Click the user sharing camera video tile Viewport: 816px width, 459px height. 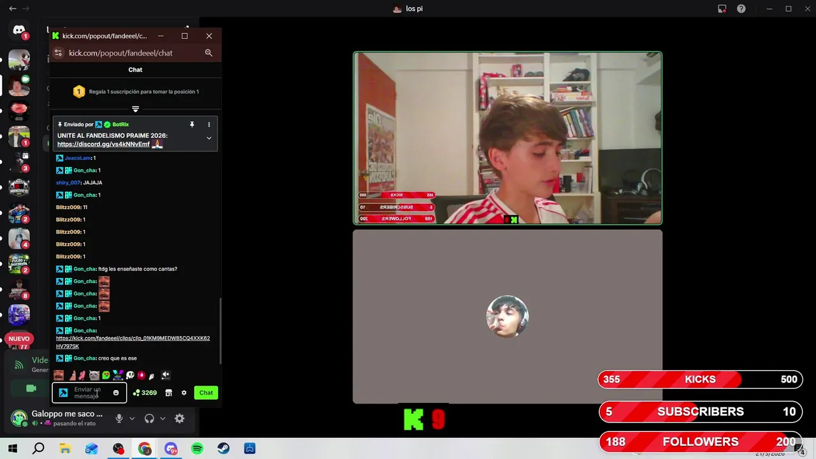(507, 138)
